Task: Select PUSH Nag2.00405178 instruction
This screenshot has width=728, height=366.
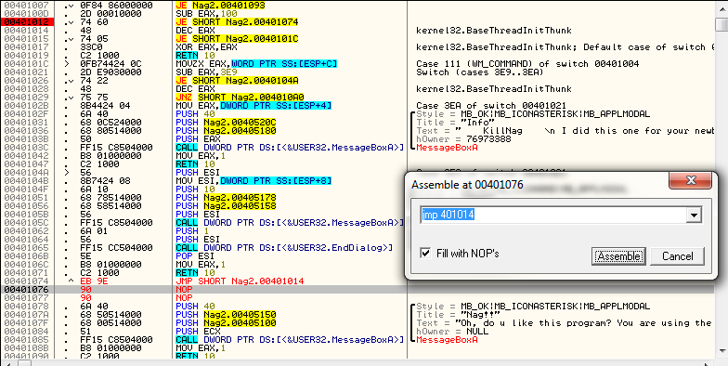Action: (x=226, y=197)
